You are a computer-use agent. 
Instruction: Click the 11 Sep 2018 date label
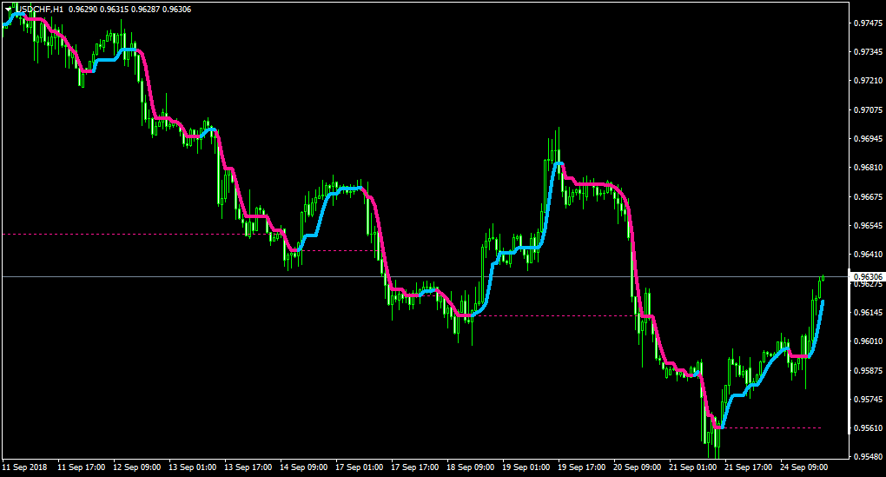click(25, 467)
